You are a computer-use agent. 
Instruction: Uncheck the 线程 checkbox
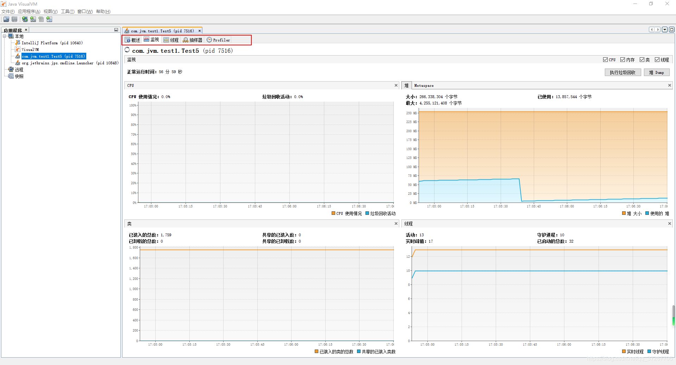(x=657, y=60)
